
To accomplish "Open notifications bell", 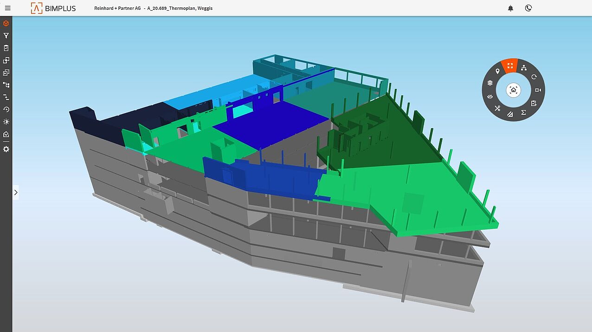I will (x=510, y=8).
